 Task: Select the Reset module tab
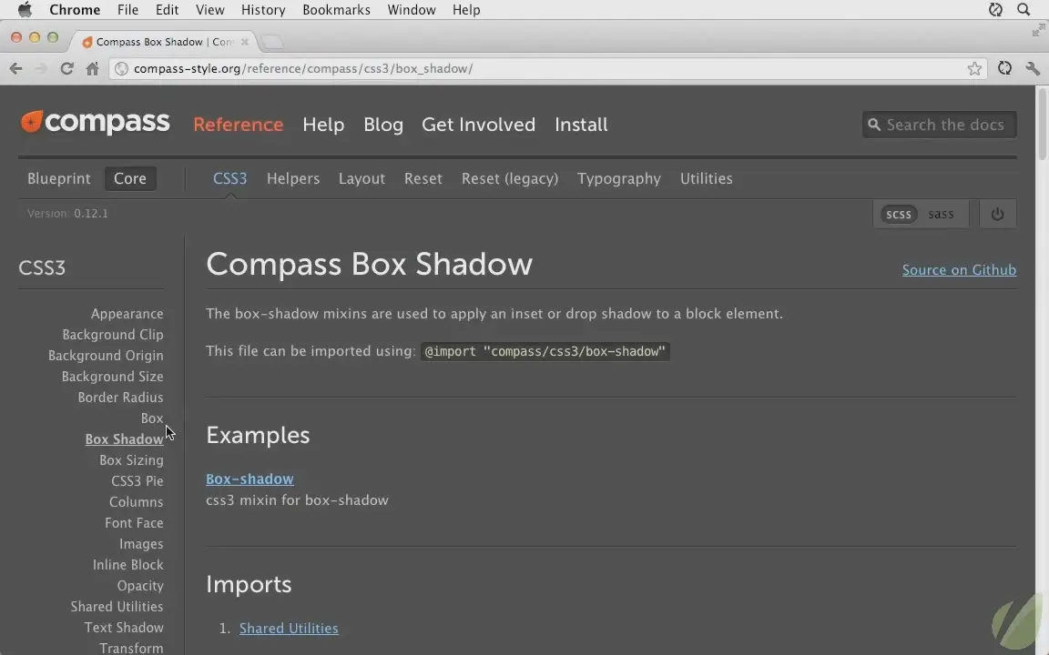[423, 178]
